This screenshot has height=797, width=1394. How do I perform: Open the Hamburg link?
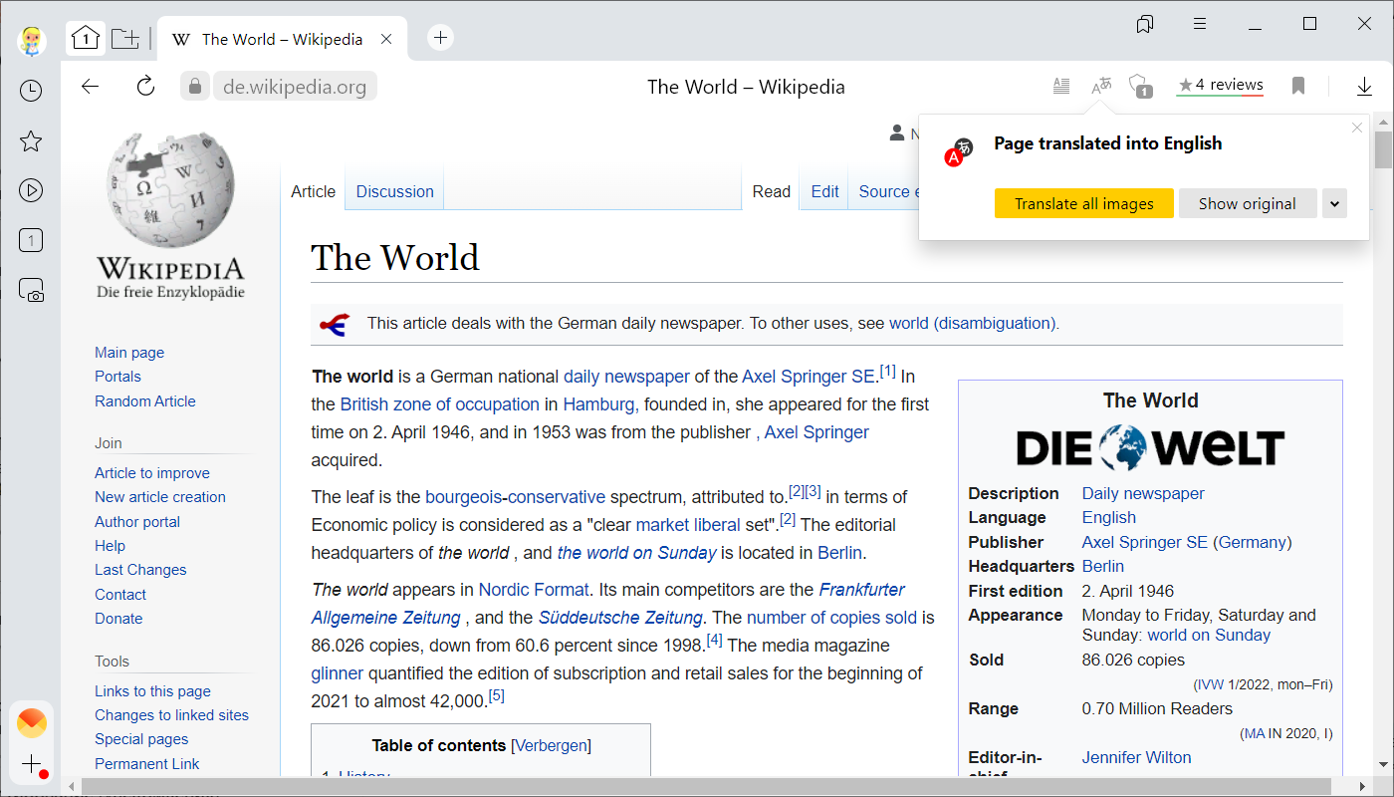click(599, 404)
